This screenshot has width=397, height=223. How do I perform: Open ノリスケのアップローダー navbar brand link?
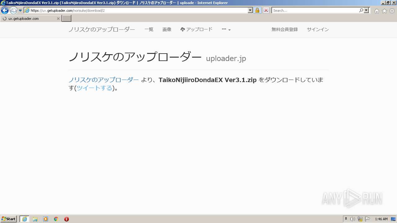click(102, 29)
